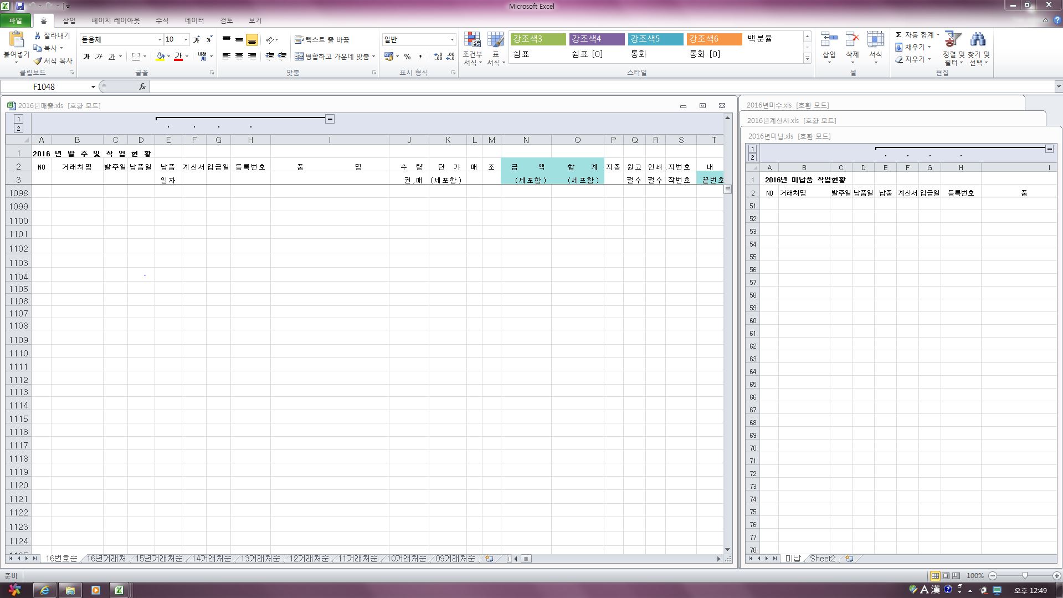Toggle middle vertical alignment button
Viewport: 1063px width, 598px height.
239,40
